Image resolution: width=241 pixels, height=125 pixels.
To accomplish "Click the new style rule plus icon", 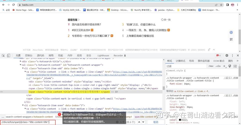I will point(224,66).
